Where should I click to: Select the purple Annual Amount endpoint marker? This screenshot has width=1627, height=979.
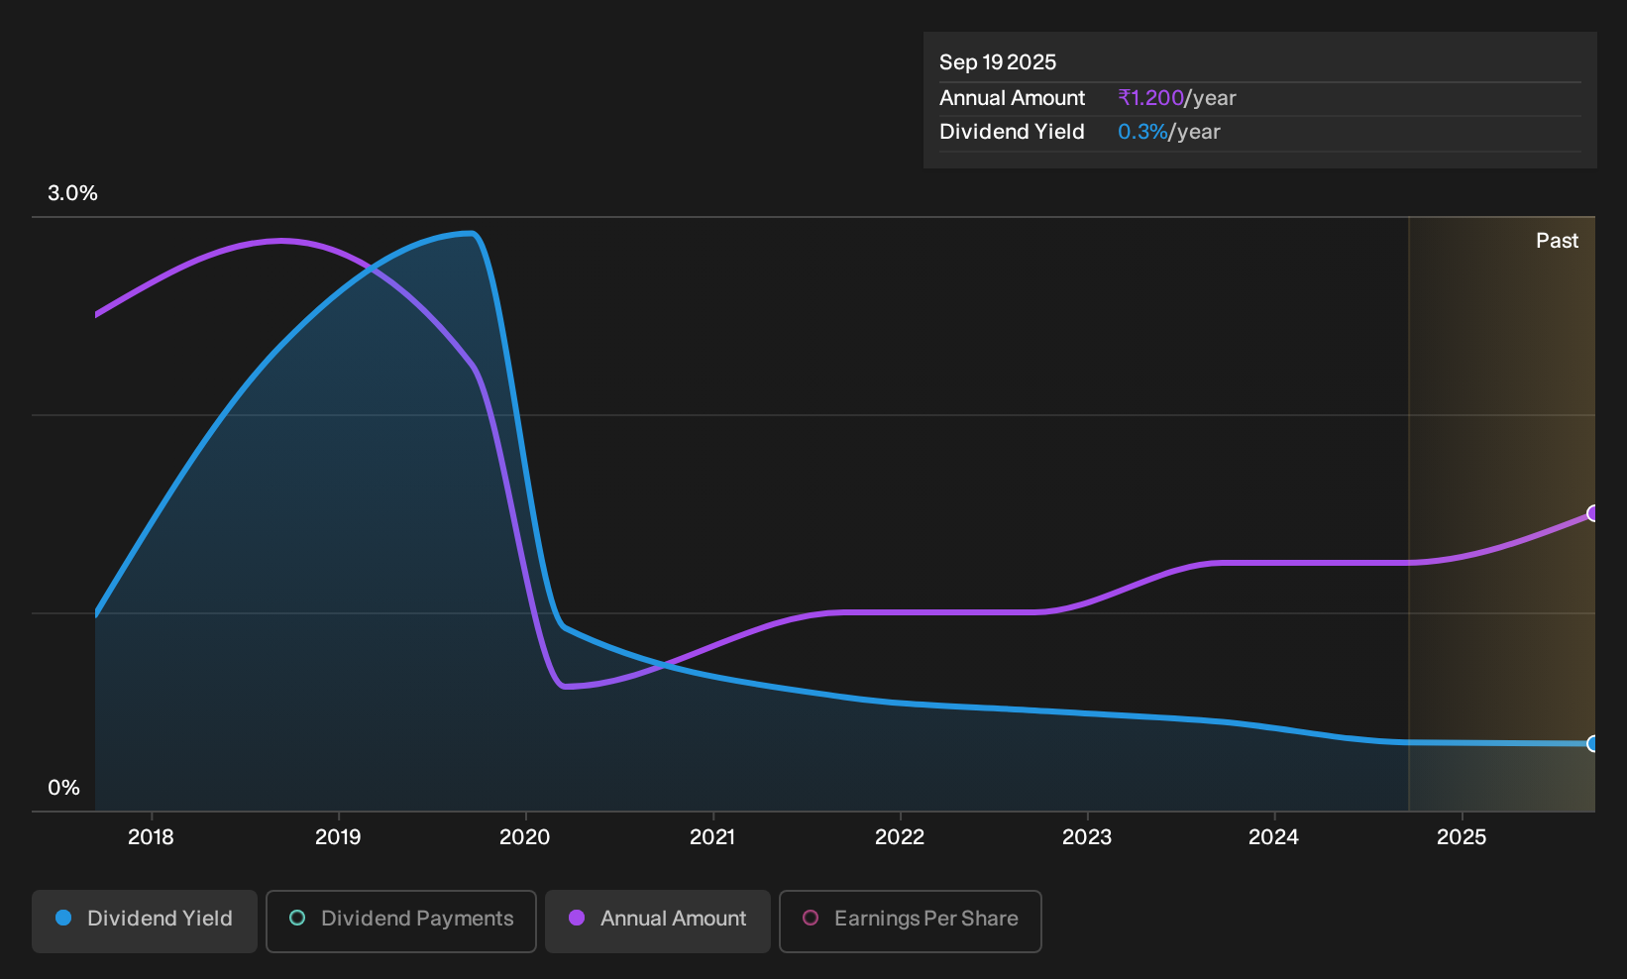(x=1592, y=513)
